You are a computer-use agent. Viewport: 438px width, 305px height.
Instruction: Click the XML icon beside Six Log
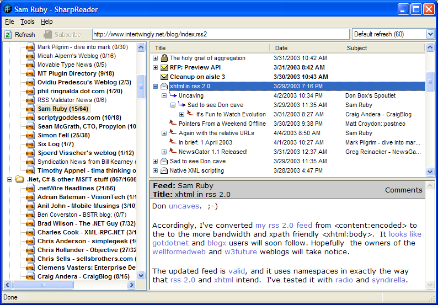point(30,145)
